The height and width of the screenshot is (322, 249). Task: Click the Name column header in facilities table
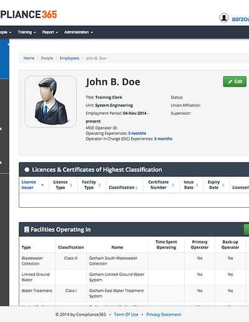click(x=117, y=247)
